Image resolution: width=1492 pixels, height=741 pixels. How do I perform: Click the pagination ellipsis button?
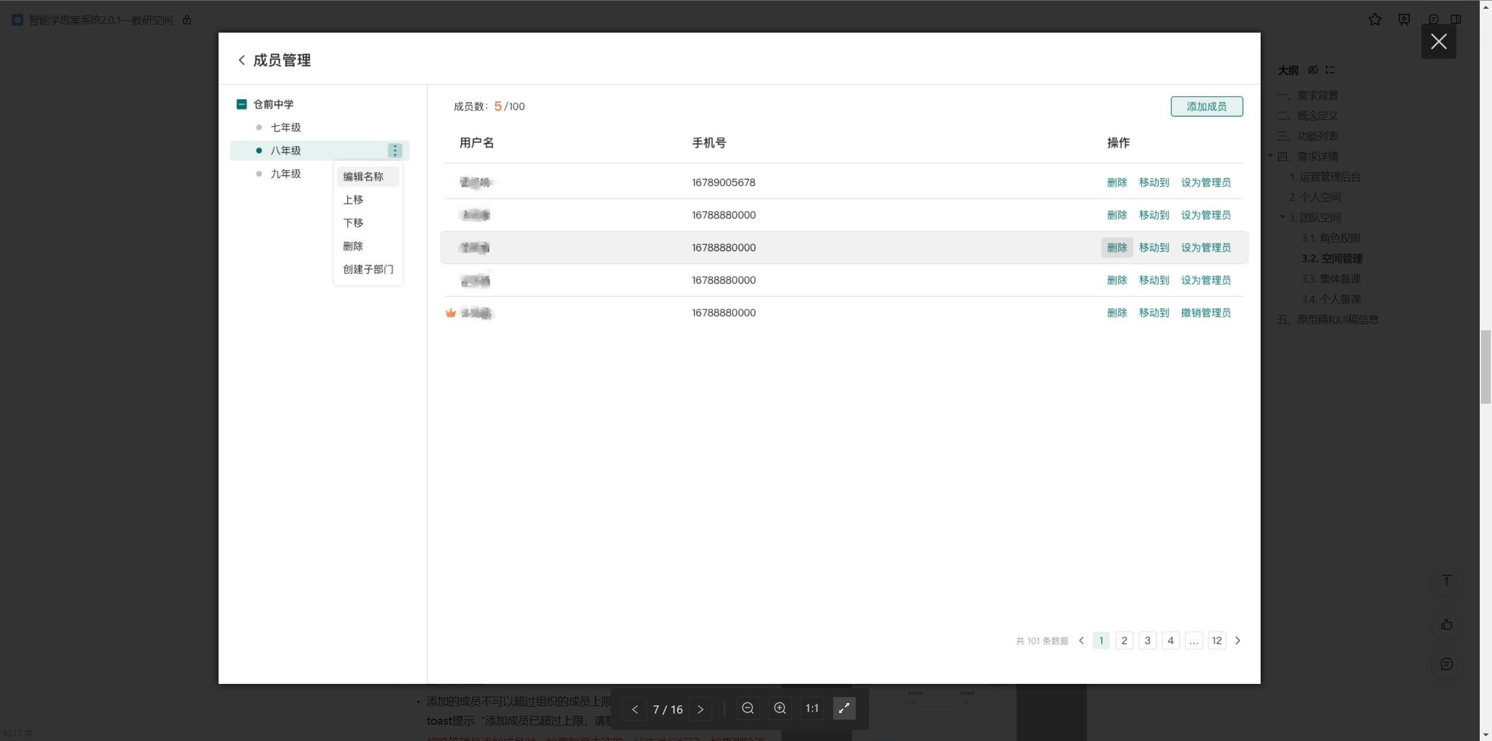[x=1194, y=641]
